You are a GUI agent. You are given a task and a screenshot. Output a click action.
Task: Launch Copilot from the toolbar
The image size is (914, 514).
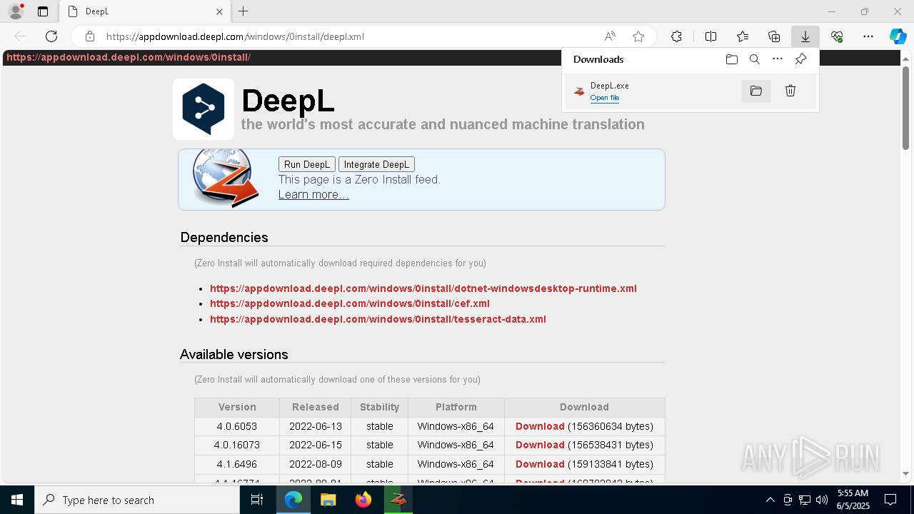coord(898,36)
